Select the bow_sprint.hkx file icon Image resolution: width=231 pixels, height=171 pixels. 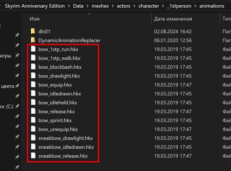[x=33, y=120]
